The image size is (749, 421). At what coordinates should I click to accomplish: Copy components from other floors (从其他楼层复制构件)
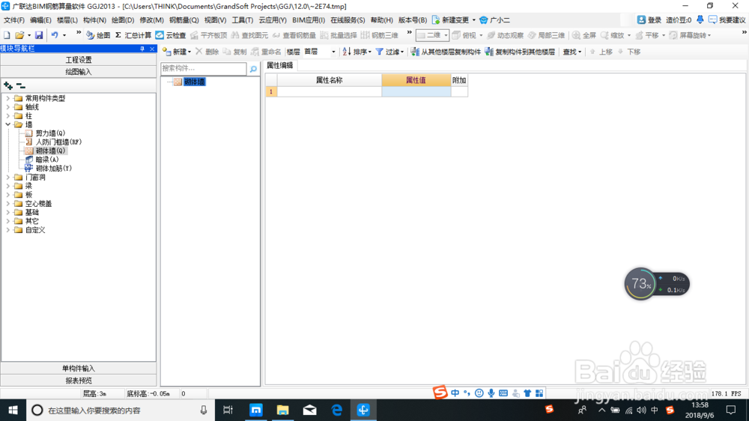(x=446, y=52)
